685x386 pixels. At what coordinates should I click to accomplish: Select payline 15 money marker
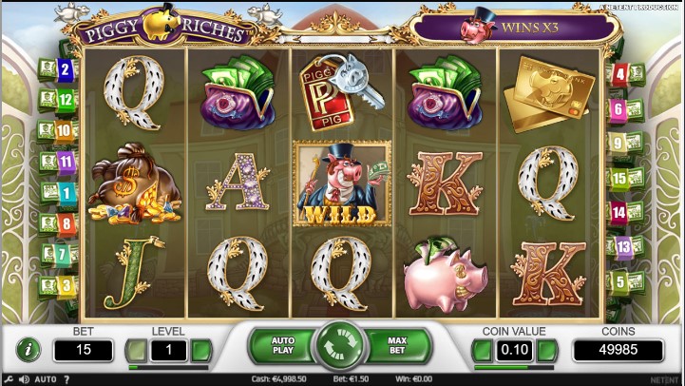[625, 179]
